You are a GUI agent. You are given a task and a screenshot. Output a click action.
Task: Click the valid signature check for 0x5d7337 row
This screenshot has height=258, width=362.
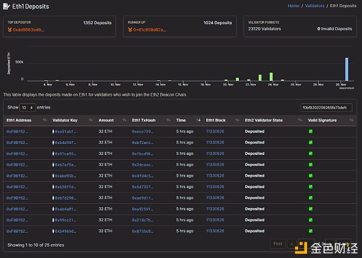[x=311, y=187]
